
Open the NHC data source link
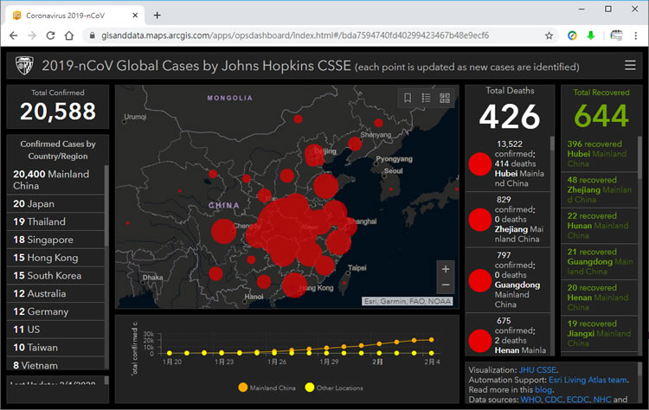(602, 400)
